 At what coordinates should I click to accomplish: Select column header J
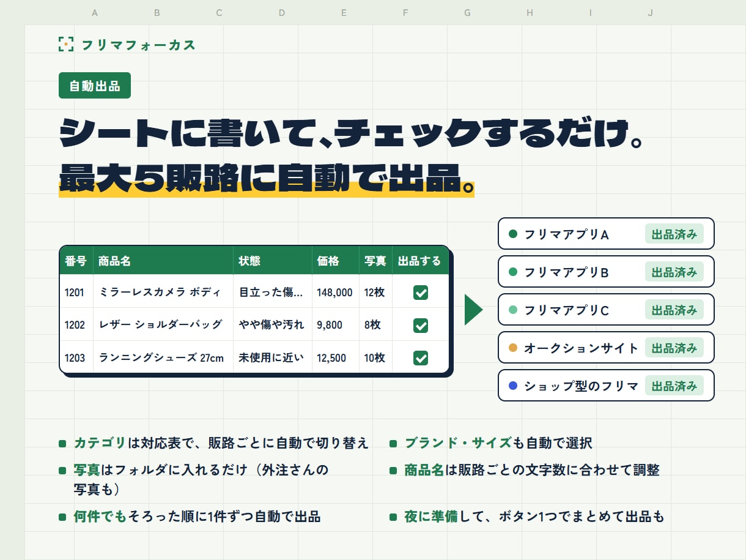tap(650, 12)
